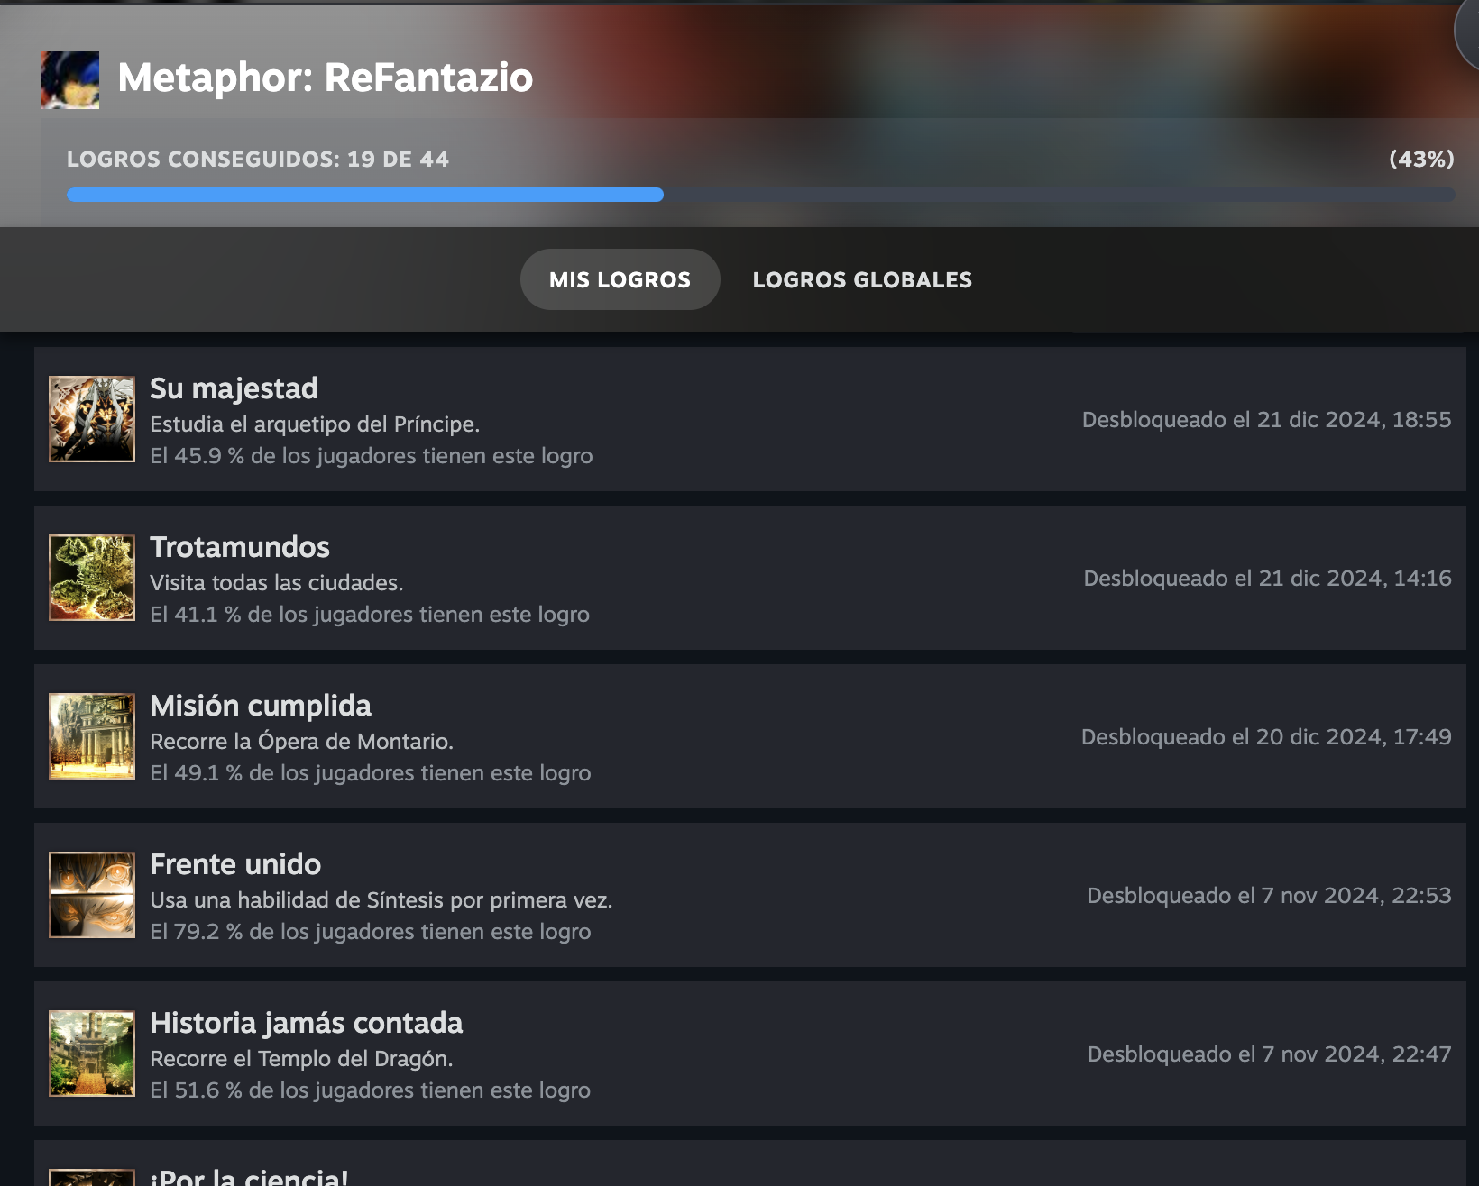This screenshot has height=1186, width=1479.
Task: Click 'El 45.9 % de los jugadores' stat
Action: [x=372, y=456]
